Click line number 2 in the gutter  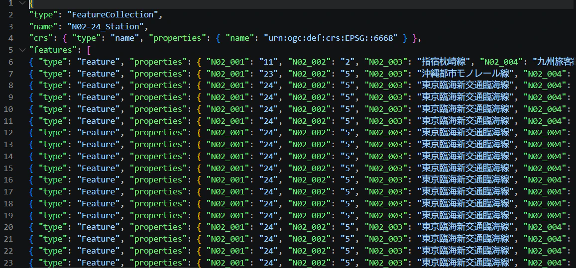10,15
